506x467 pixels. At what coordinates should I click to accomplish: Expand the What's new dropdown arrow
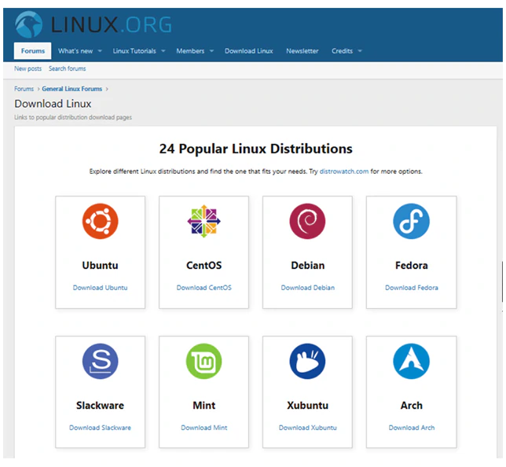coord(100,51)
